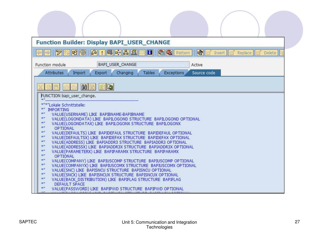Click the blue Information icon
The image size is (319, 239).
[150, 53]
